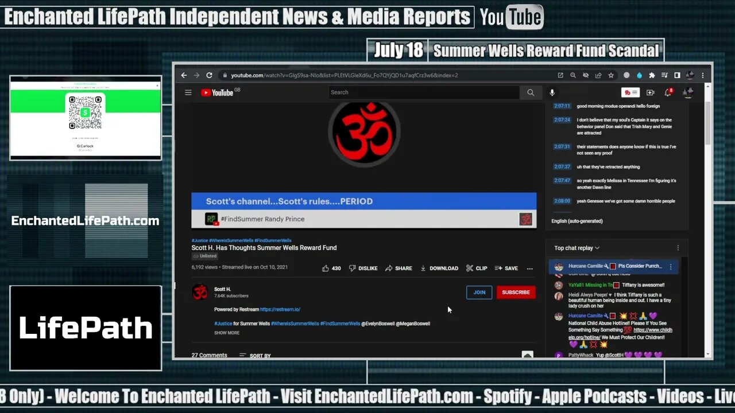Open page in app icon
The image size is (735, 413).
click(560, 75)
